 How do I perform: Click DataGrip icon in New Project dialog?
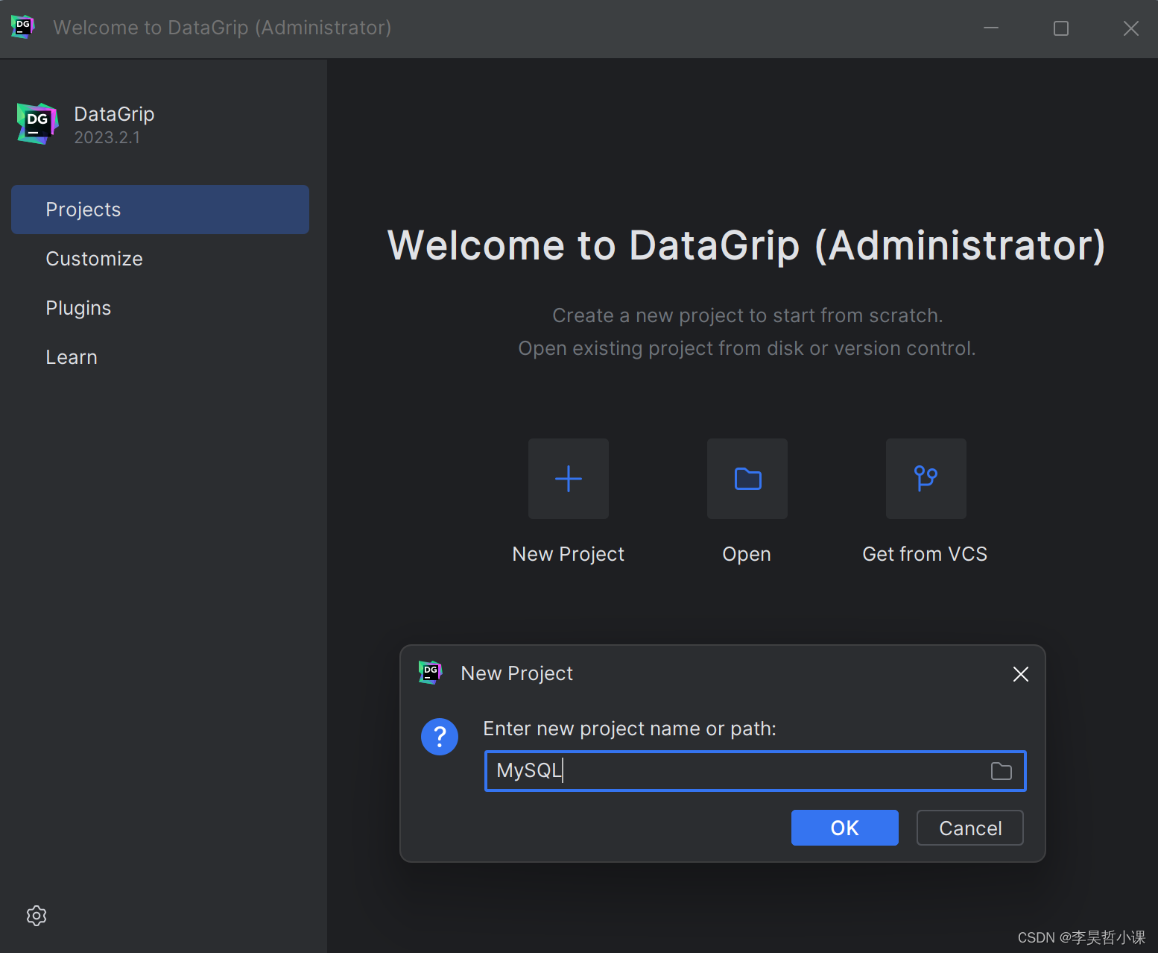(431, 673)
